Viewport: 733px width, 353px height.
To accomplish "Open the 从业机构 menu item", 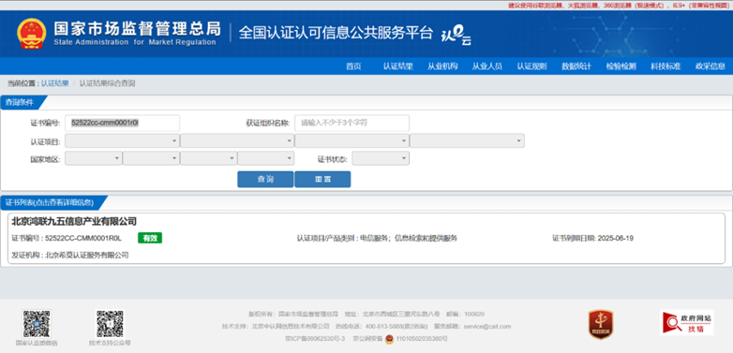I will pyautogui.click(x=442, y=66).
